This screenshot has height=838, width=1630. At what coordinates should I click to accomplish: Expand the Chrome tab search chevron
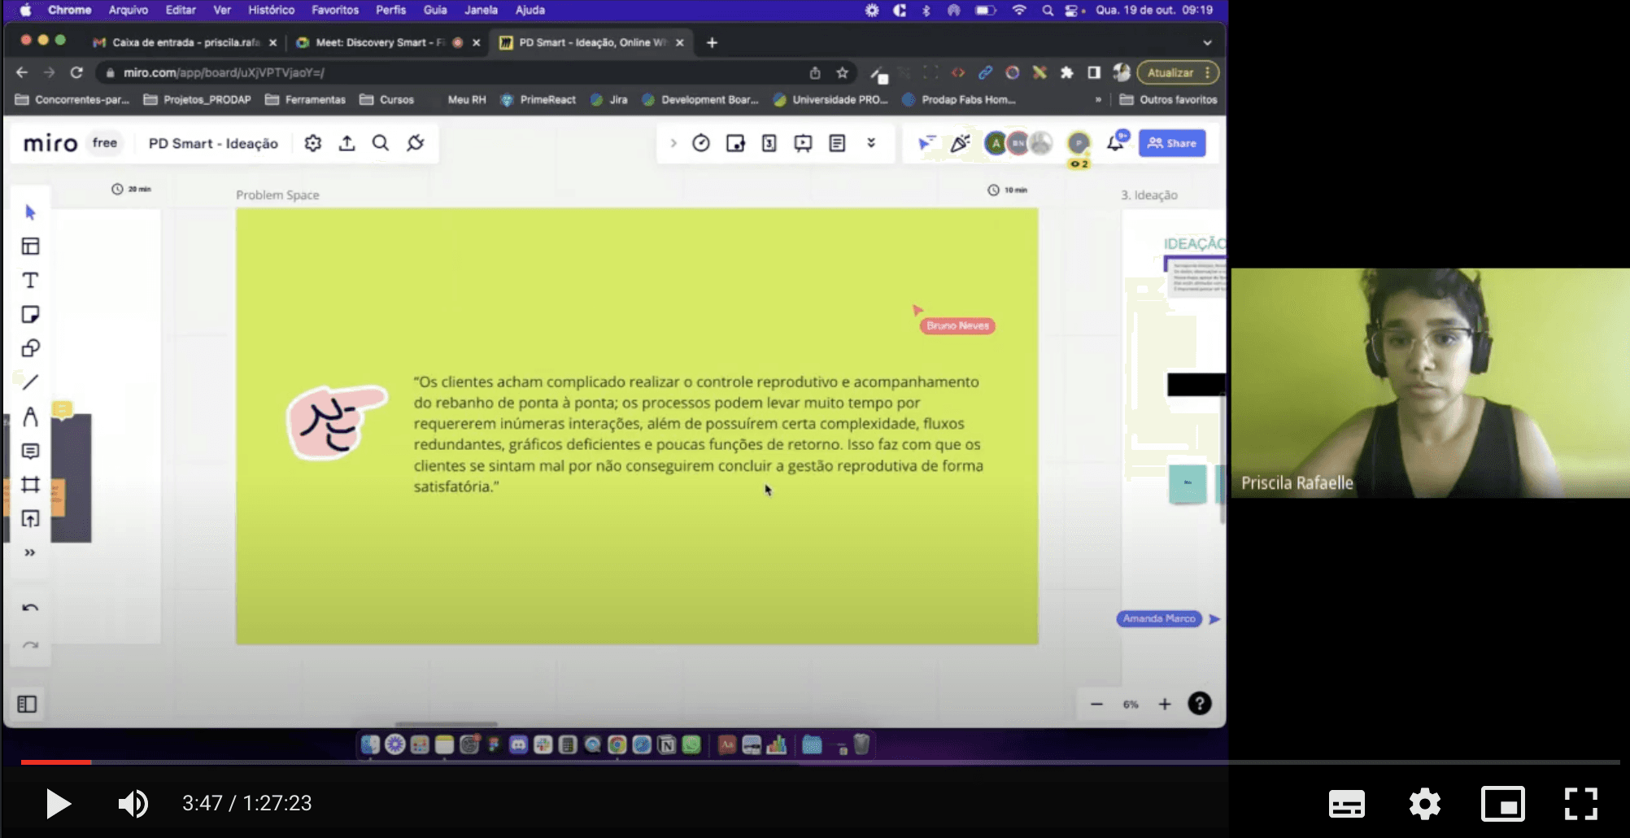tap(1207, 42)
